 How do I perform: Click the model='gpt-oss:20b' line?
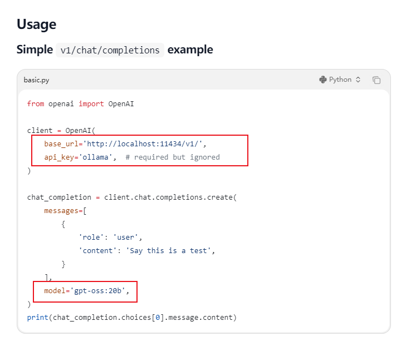click(87, 291)
